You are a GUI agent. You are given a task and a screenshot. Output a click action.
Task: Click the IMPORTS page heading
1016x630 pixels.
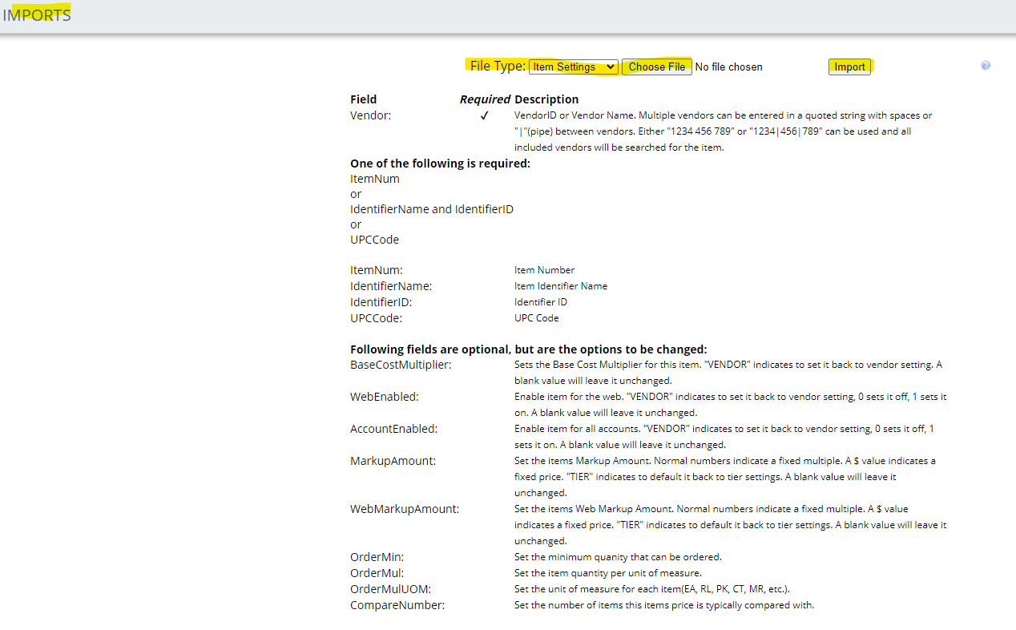coord(37,15)
